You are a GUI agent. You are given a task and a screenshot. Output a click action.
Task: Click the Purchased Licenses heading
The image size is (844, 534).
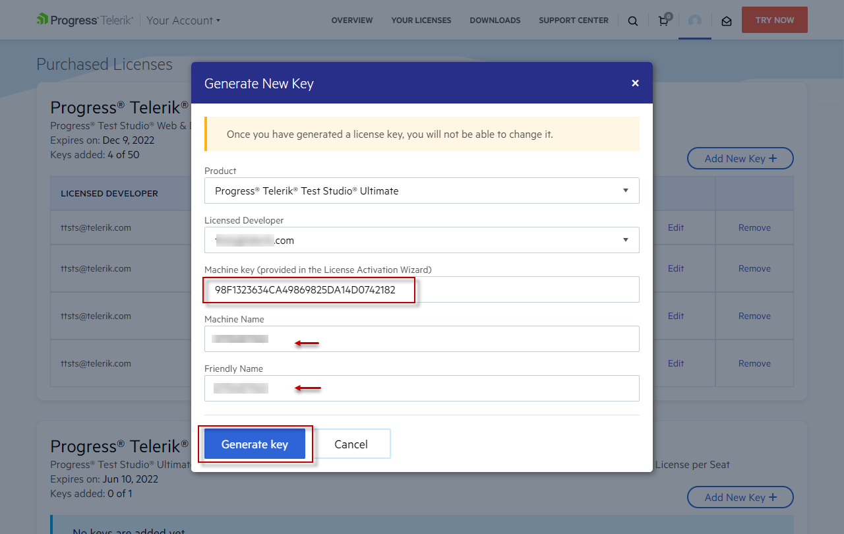[x=104, y=64]
